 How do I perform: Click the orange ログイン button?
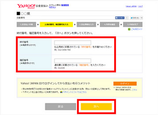coord(125,84)
